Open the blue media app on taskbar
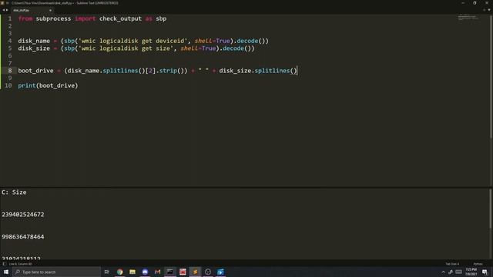Viewport: 493px width, 277px height. click(x=220, y=272)
